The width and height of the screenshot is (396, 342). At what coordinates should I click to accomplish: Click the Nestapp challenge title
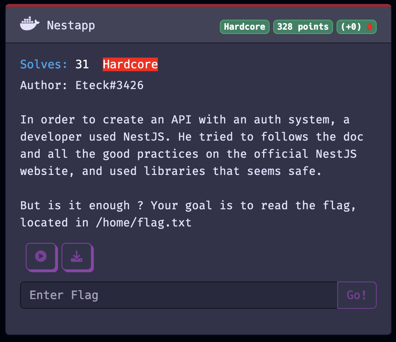[71, 25]
